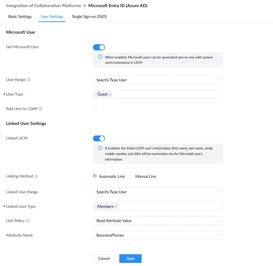Image resolution: width=273 pixels, height=266 pixels.
Task: Click the Microsoft User heading
Action: click(x=21, y=32)
